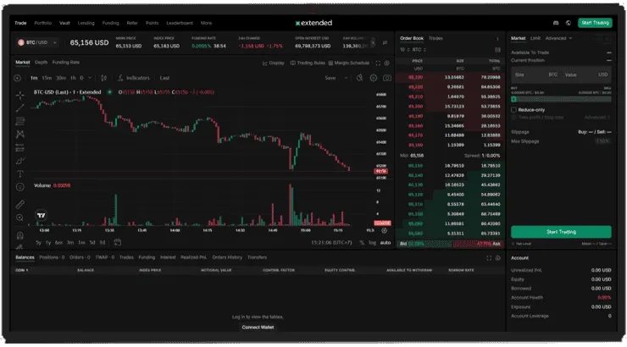The width and height of the screenshot is (627, 347).
Task: Open the Advanced order type dropdown
Action: point(558,38)
